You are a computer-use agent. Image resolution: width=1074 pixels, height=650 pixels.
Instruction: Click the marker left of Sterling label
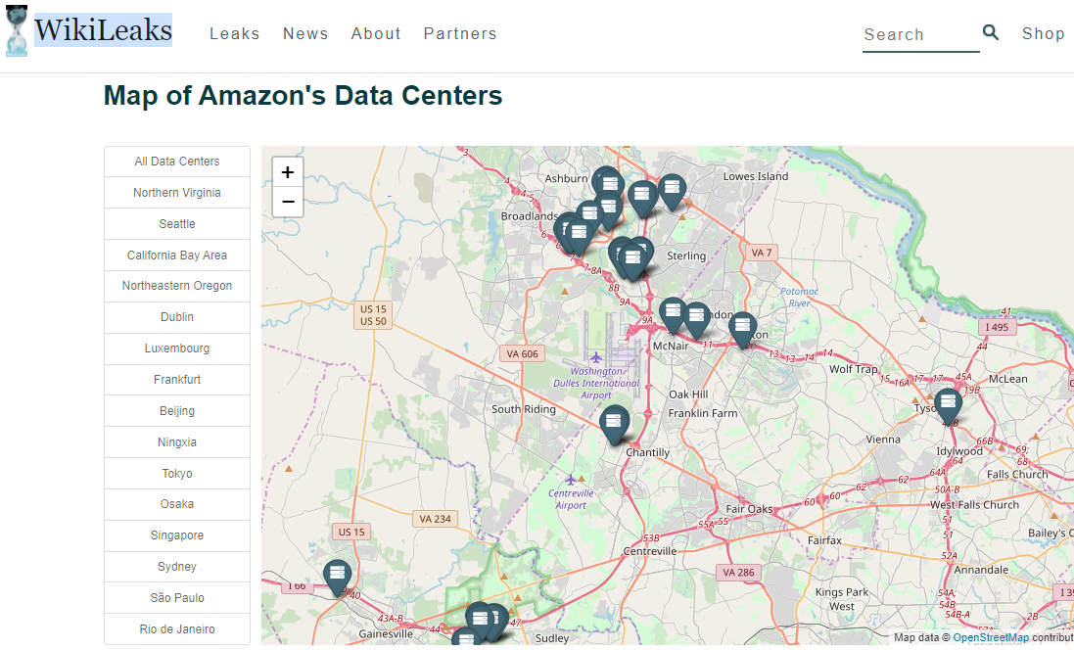632,261
